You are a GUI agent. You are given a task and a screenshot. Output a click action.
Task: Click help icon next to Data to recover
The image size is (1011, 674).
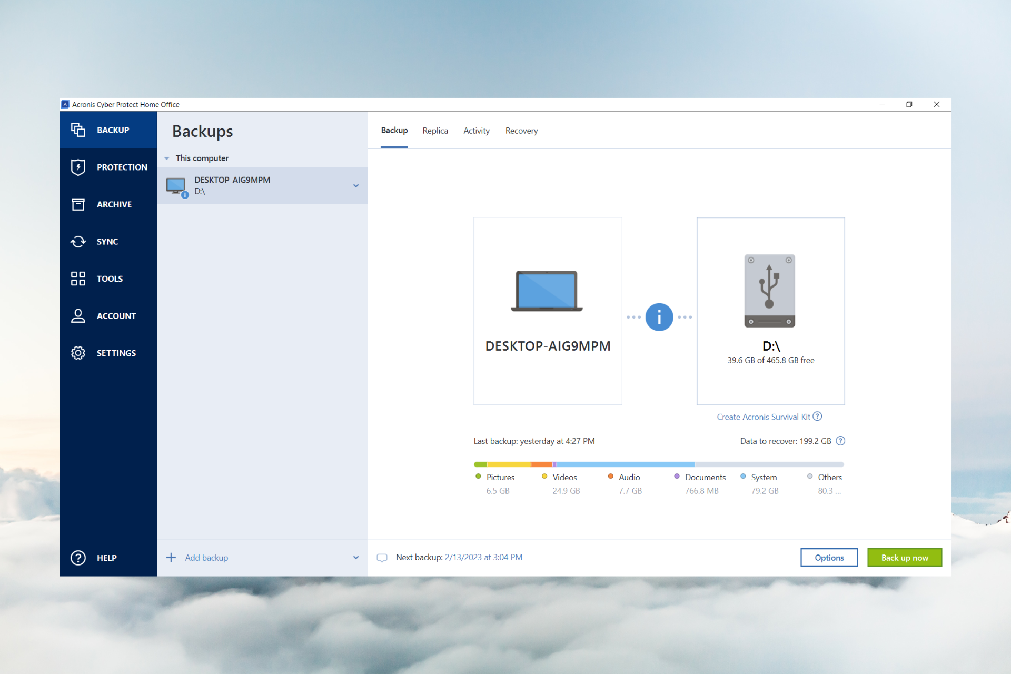click(x=840, y=441)
